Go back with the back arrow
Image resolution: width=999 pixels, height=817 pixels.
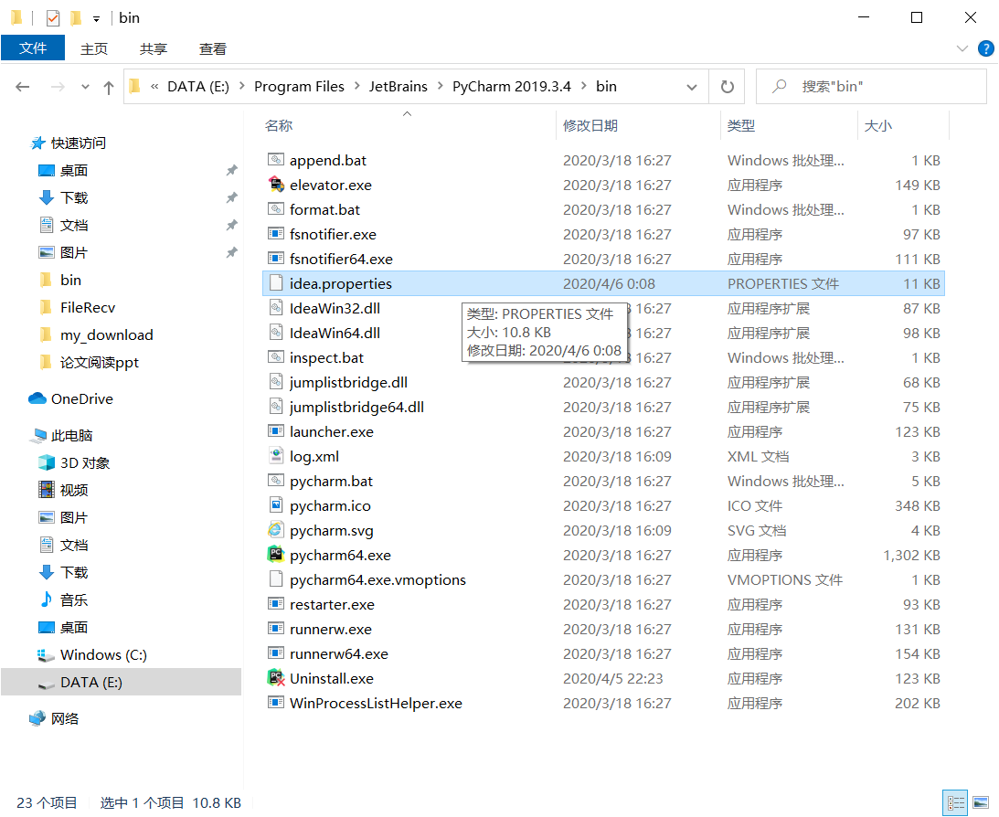pyautogui.click(x=23, y=87)
